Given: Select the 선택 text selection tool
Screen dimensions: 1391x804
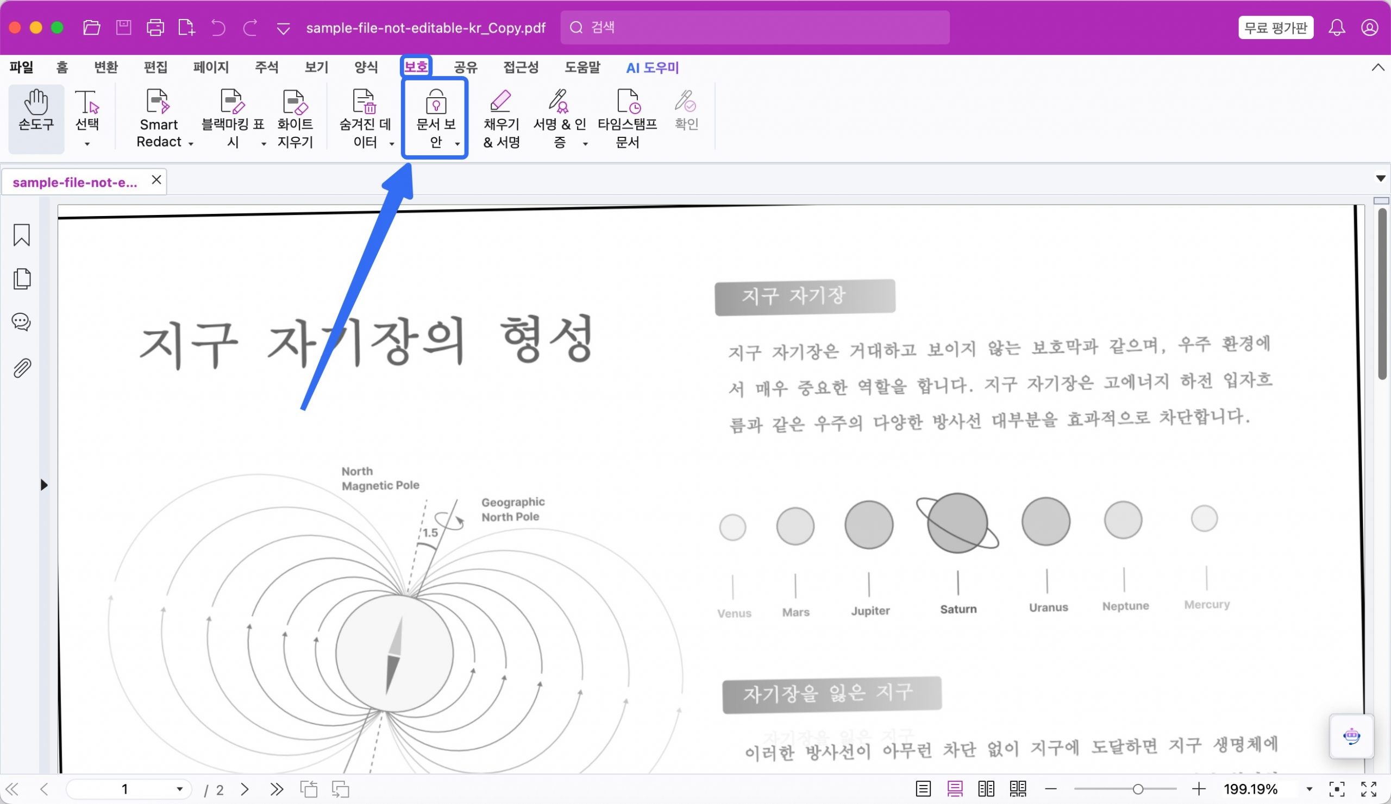Looking at the screenshot, I should tap(86, 110).
